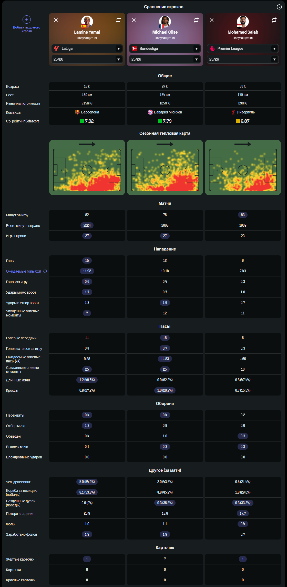Click the LaLiga logo icon
287x587 pixels.
tap(57, 49)
